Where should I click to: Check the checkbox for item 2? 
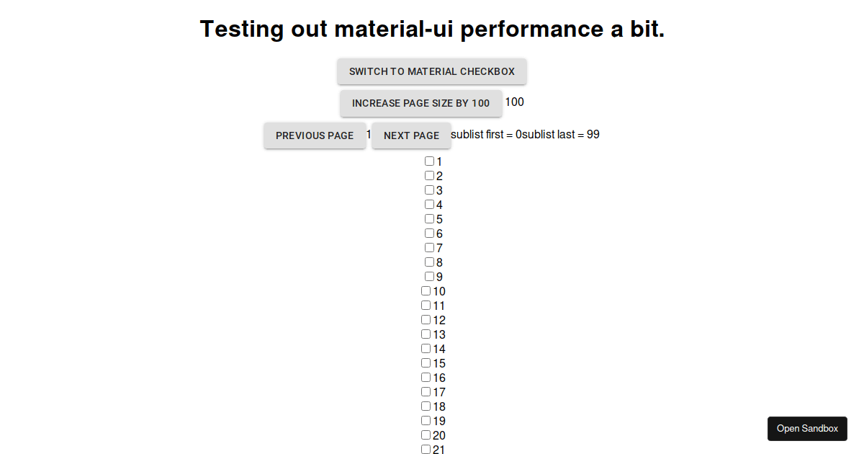click(x=429, y=175)
